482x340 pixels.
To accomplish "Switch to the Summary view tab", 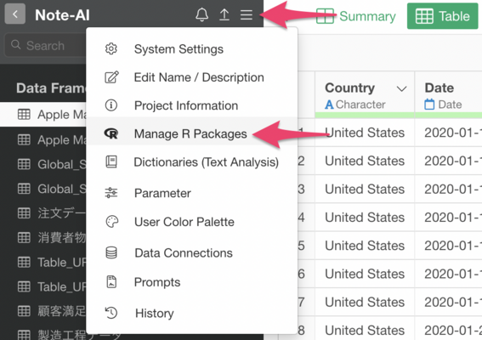I will click(x=356, y=16).
